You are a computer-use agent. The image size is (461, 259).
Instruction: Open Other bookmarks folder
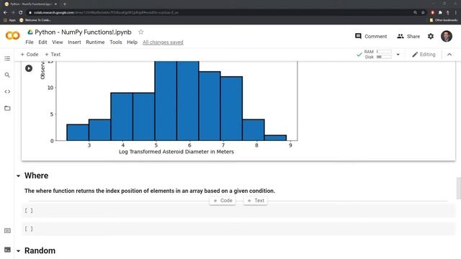point(444,20)
